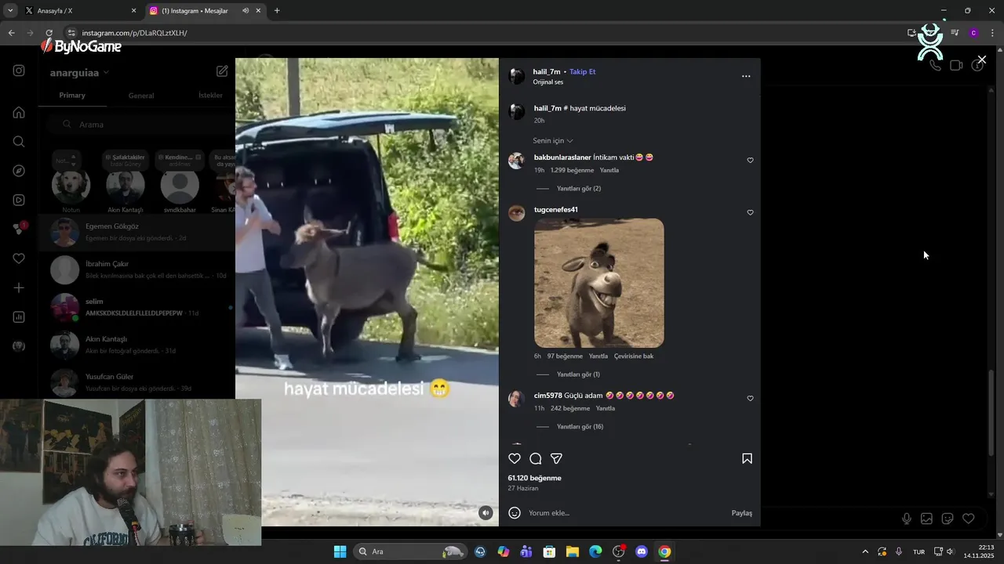Like the post with the heart icon
1004x564 pixels.
pos(515,459)
